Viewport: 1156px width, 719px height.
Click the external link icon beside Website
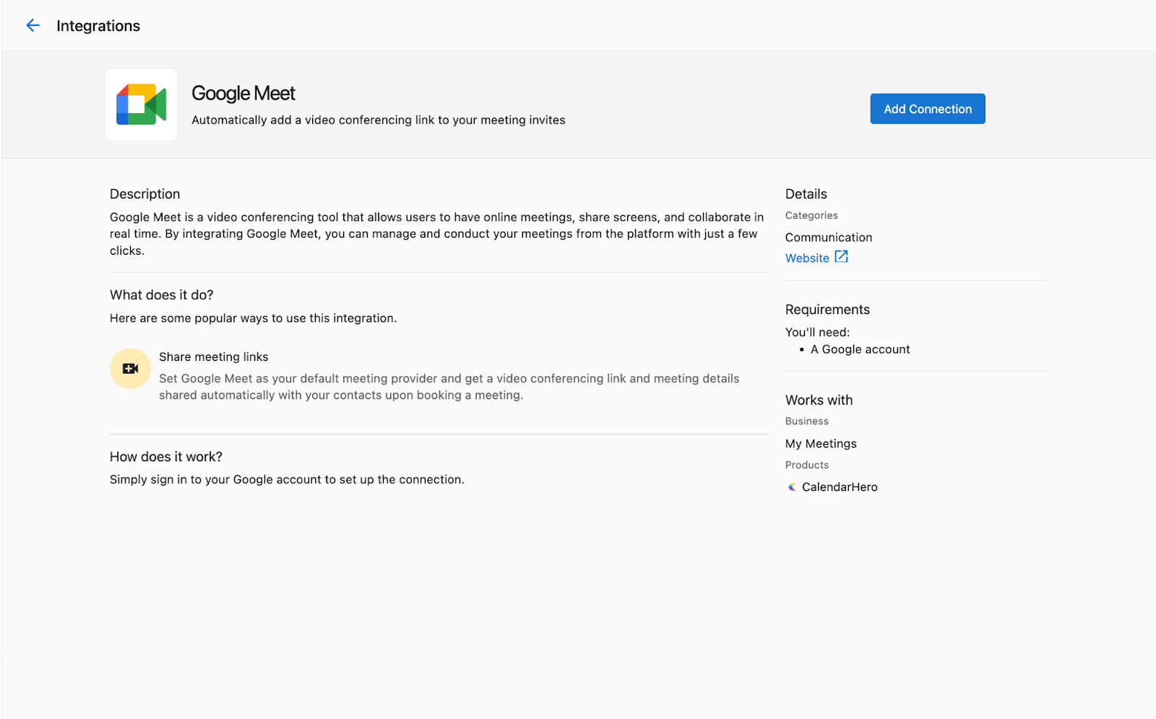click(841, 257)
